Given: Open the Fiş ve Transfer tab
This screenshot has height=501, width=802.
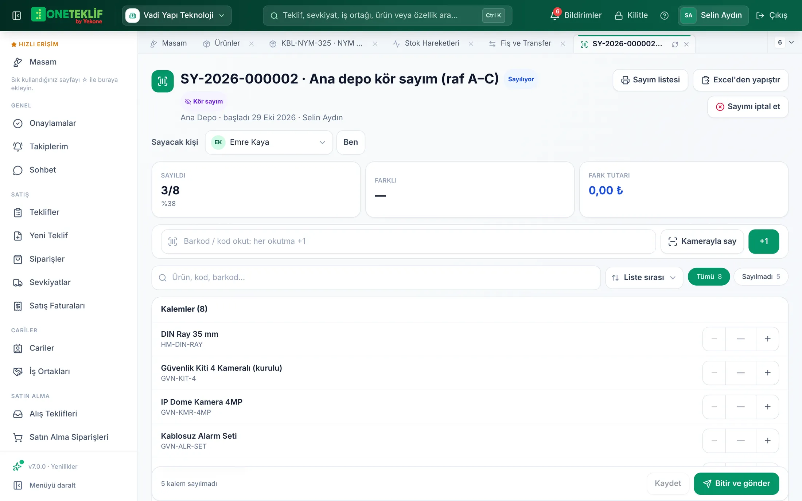Looking at the screenshot, I should tap(521, 43).
